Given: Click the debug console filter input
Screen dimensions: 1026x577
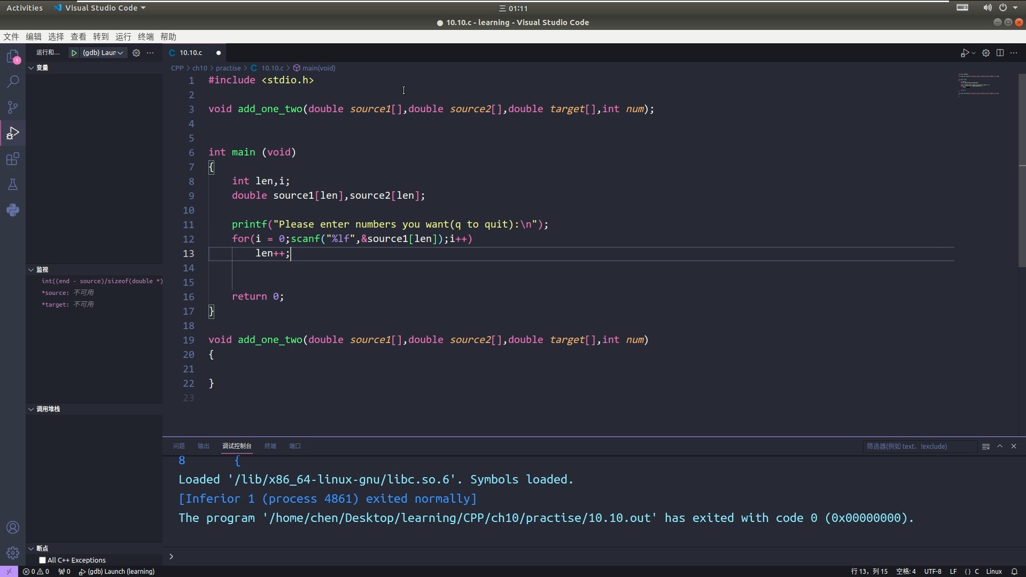Looking at the screenshot, I should tap(919, 447).
